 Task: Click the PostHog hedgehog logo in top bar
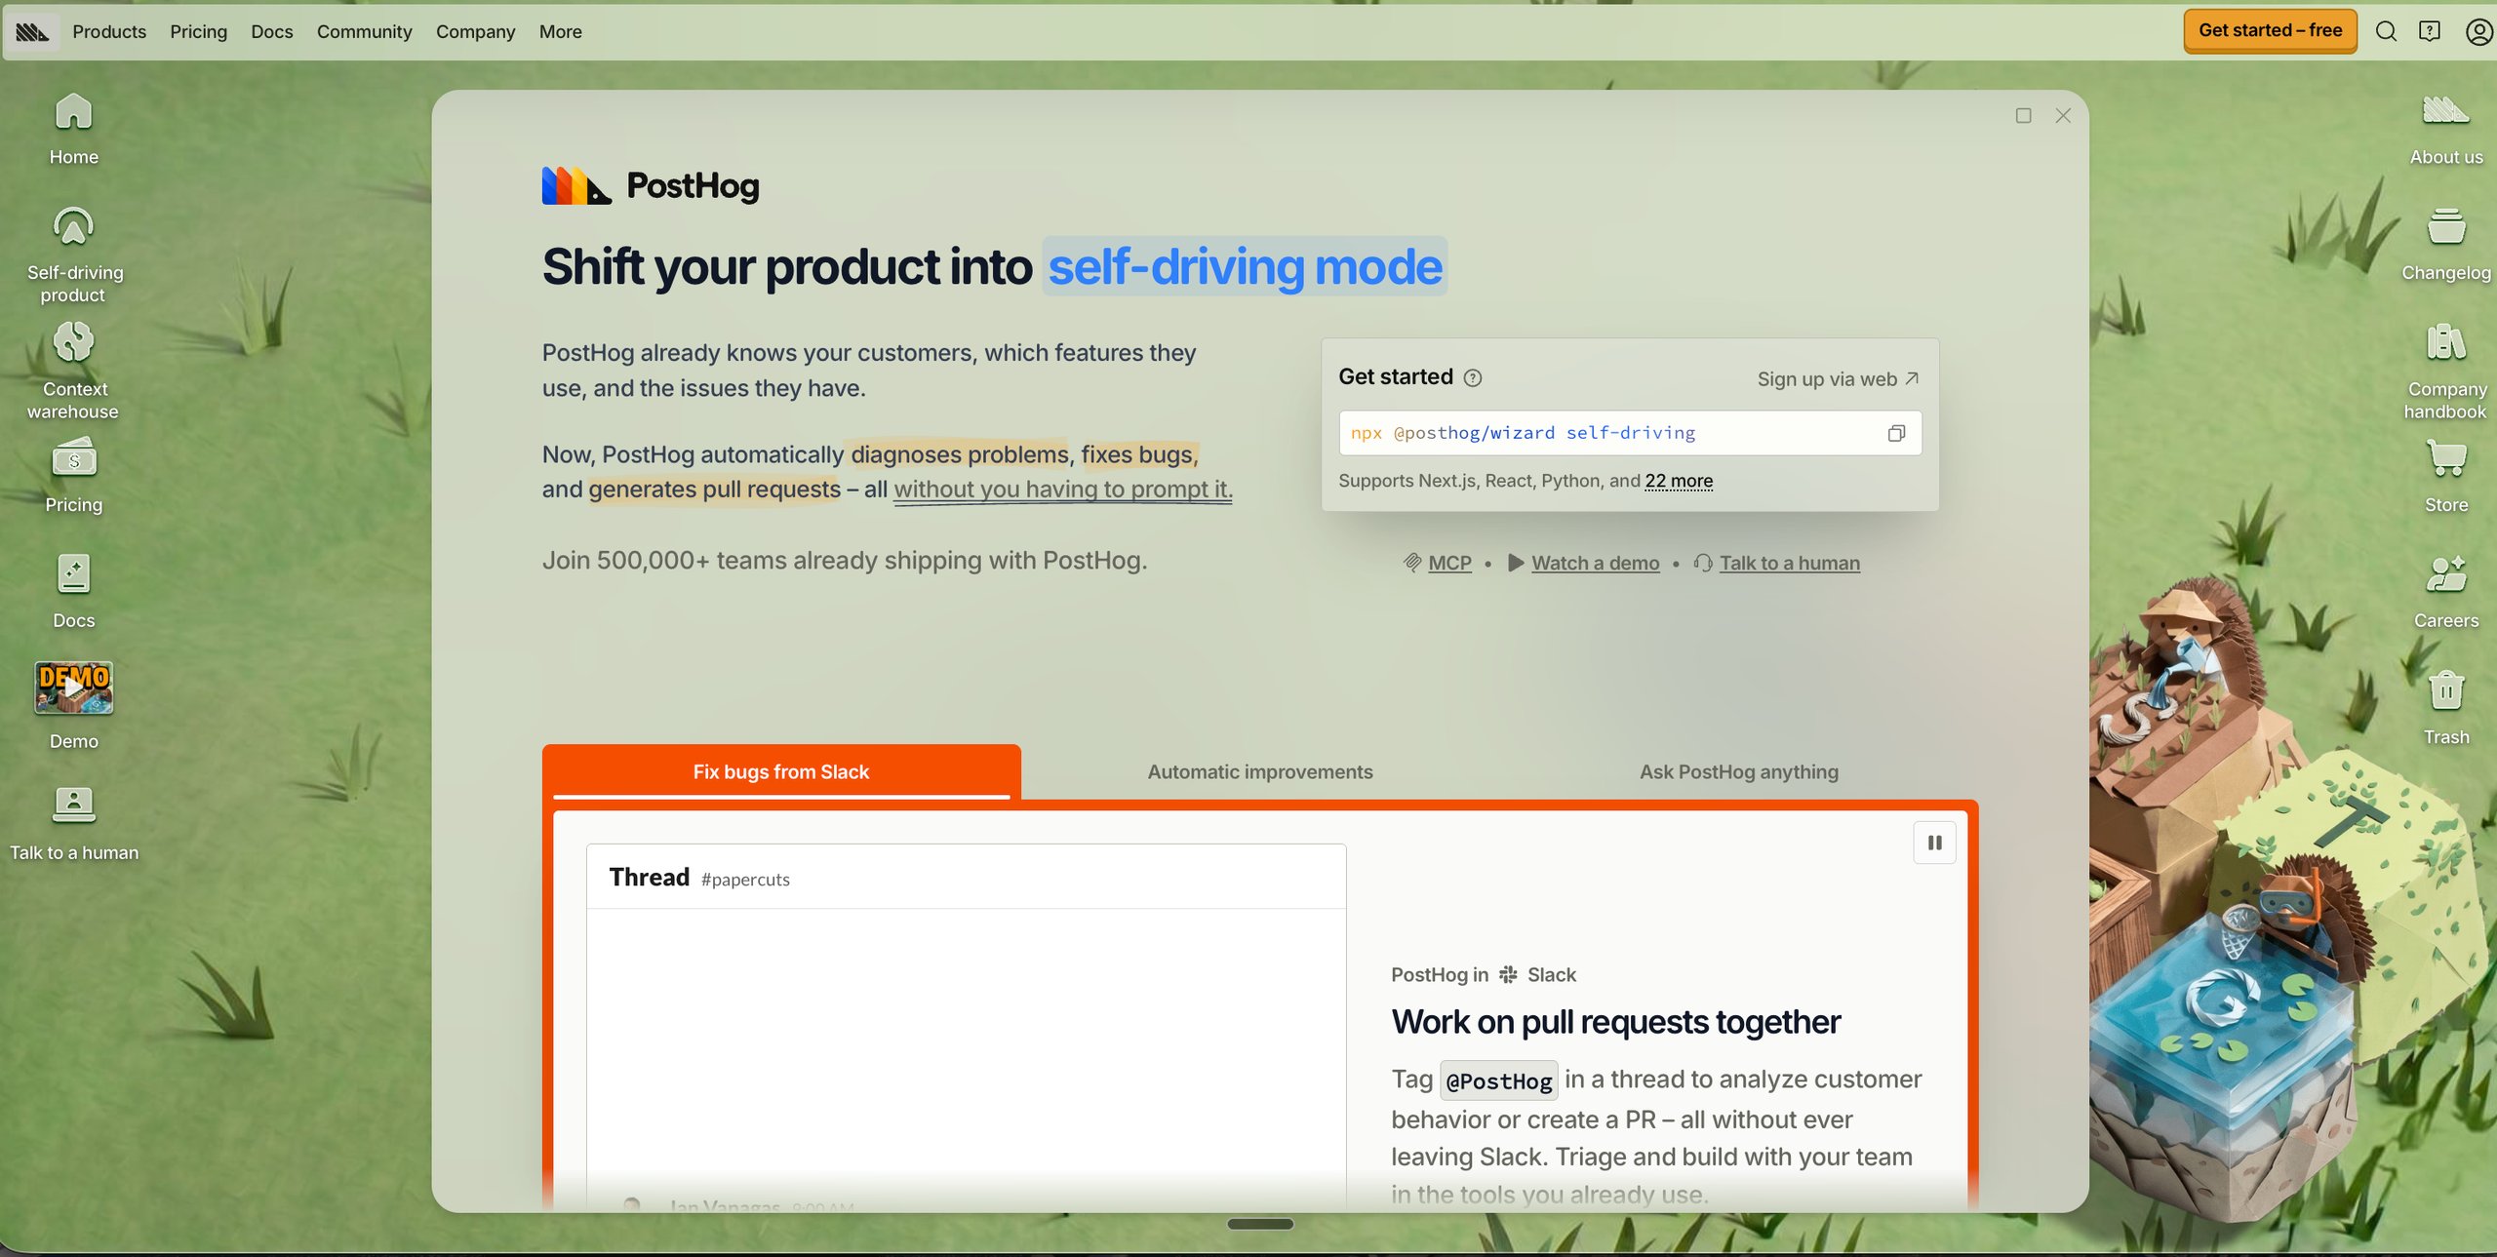32,31
